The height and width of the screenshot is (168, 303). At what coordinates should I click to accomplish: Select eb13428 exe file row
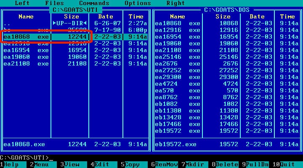(x=227, y=118)
